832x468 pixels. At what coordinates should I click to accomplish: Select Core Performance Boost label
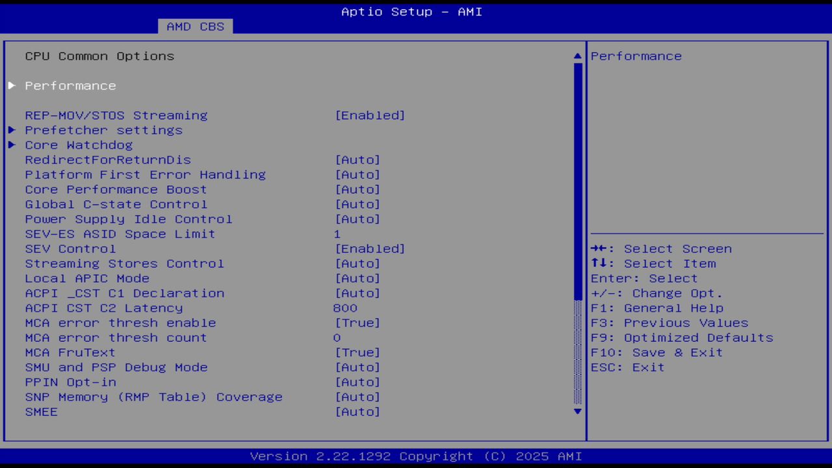tap(116, 190)
